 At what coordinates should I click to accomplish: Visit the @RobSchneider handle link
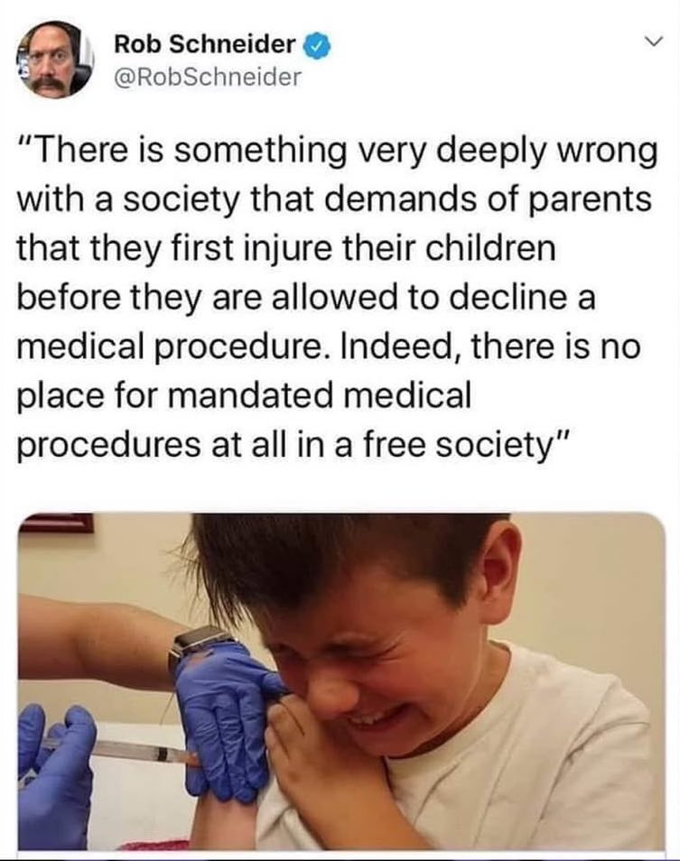click(208, 77)
